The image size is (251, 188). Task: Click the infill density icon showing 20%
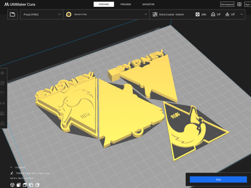pos(198,15)
